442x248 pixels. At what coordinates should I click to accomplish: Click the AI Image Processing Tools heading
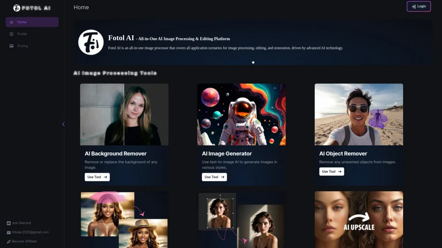(115, 73)
